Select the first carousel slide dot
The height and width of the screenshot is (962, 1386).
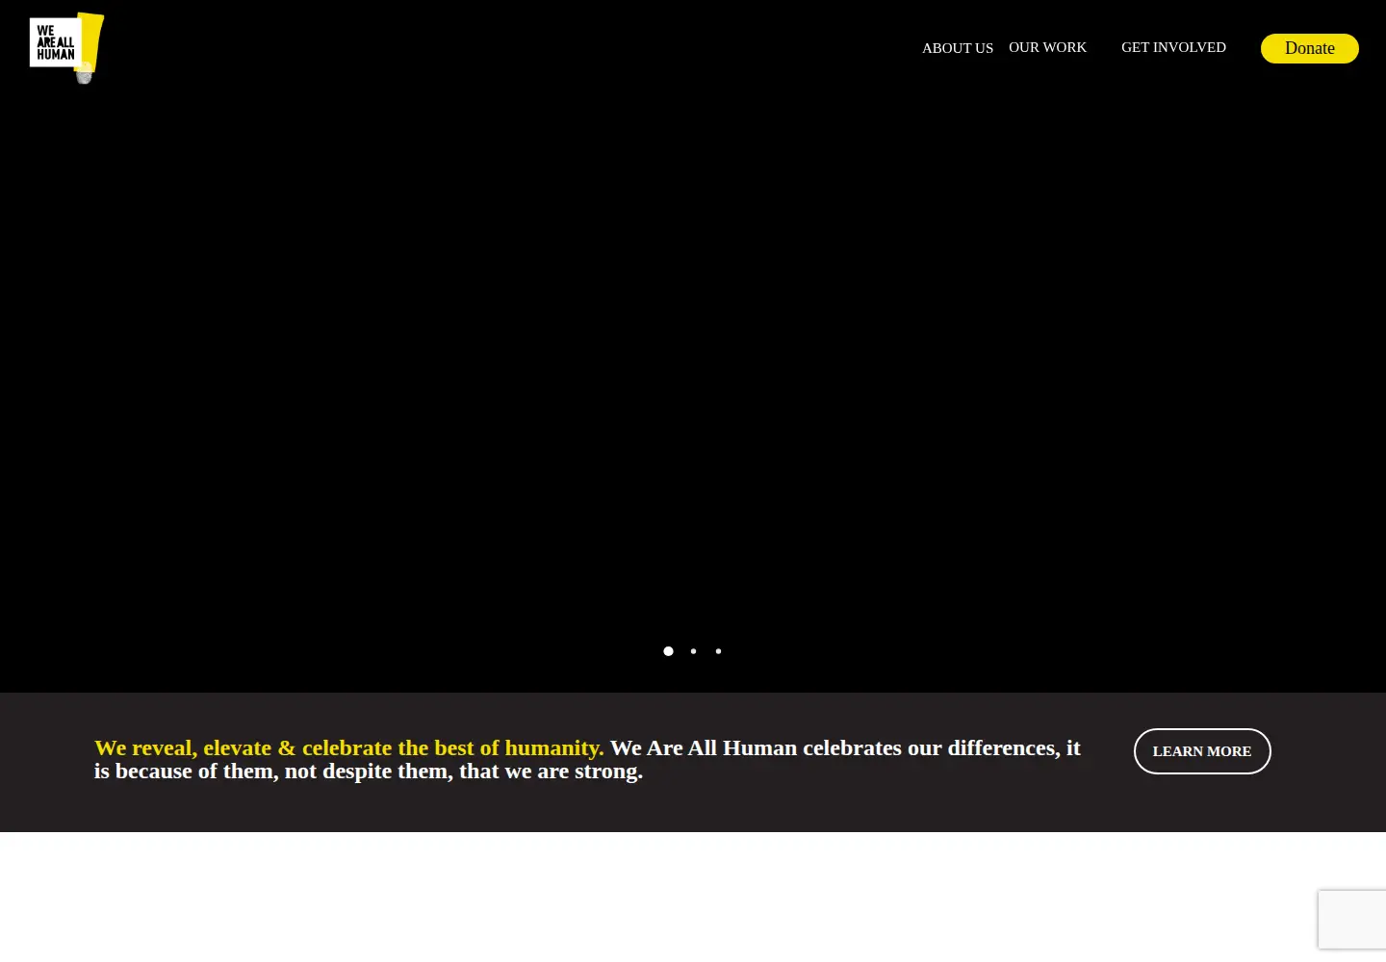[x=668, y=651]
